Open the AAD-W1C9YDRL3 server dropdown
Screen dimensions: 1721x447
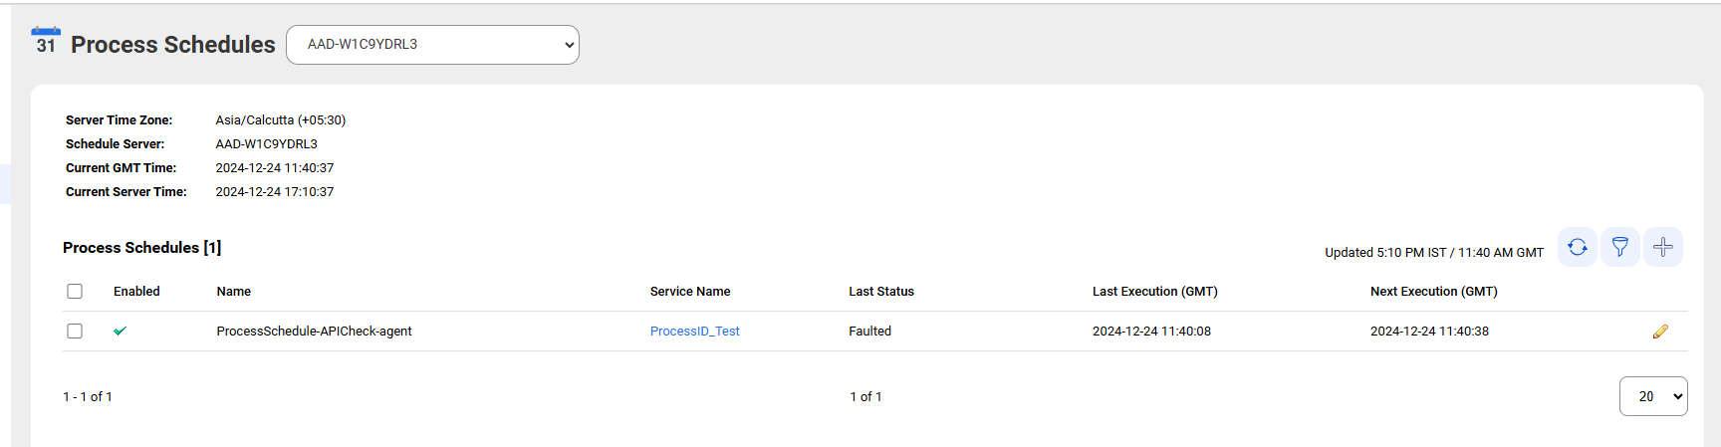(x=432, y=45)
